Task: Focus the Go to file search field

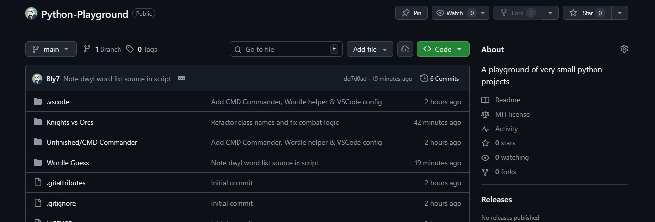Action: point(286,49)
